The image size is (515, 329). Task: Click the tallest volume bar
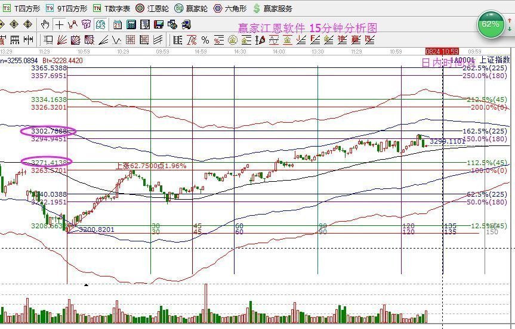206,303
